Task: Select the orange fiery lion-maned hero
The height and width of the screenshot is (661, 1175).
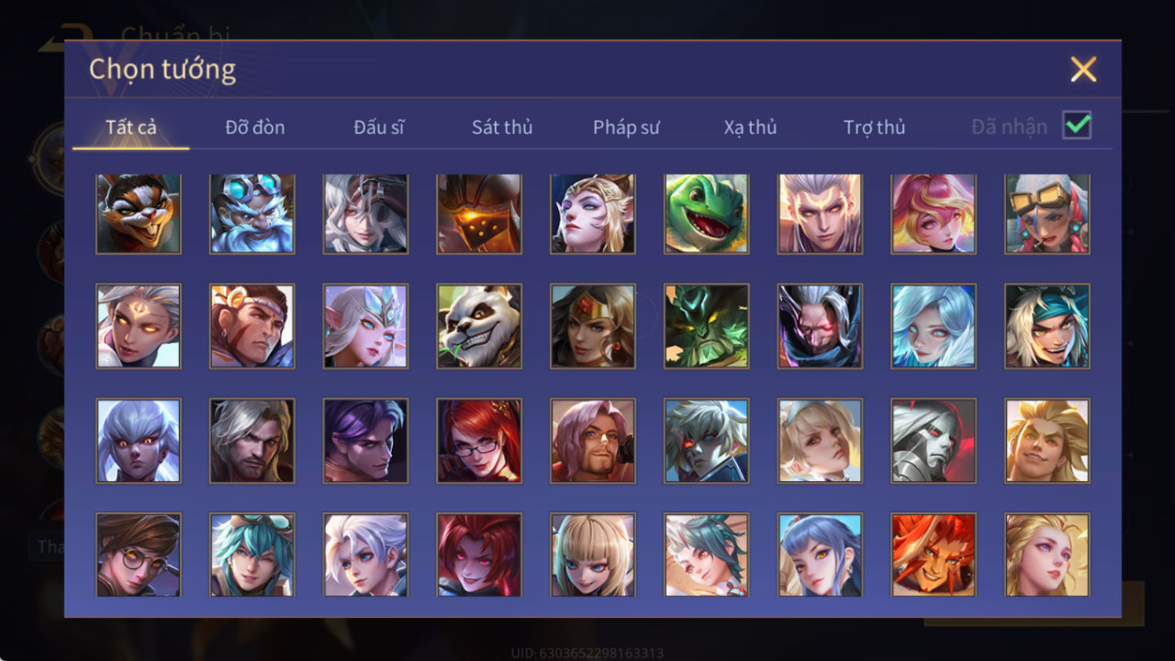Action: click(933, 555)
